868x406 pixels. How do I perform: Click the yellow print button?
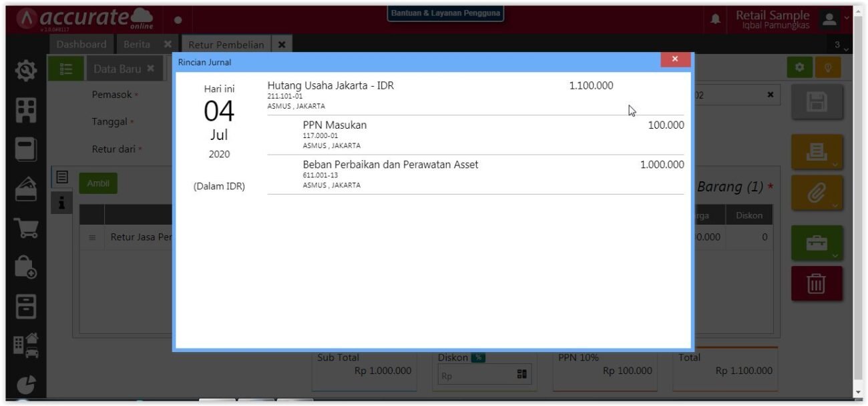point(817,152)
